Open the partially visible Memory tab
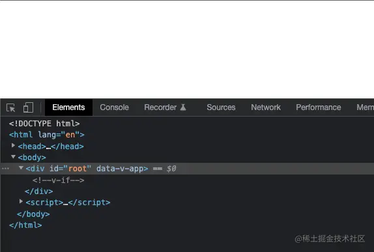Image resolution: width=374 pixels, height=252 pixels. click(x=365, y=107)
